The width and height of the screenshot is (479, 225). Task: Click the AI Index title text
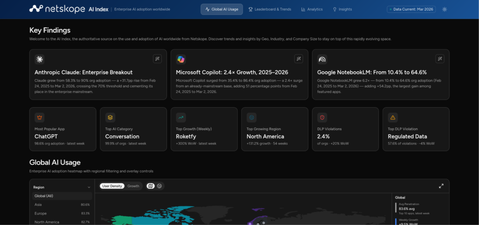coord(98,9)
